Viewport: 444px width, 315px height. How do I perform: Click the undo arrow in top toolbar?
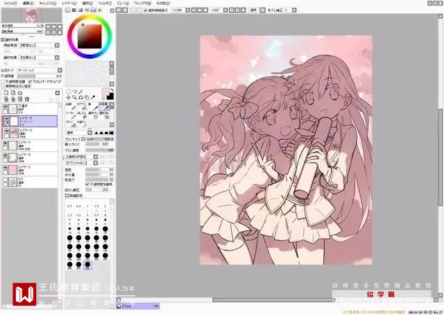[x=119, y=10]
